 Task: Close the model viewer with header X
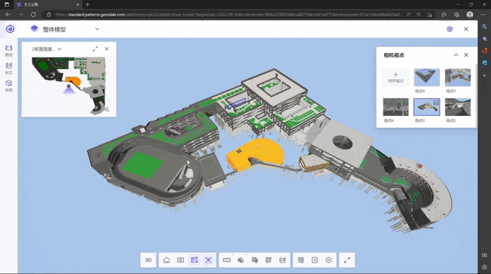click(466, 29)
